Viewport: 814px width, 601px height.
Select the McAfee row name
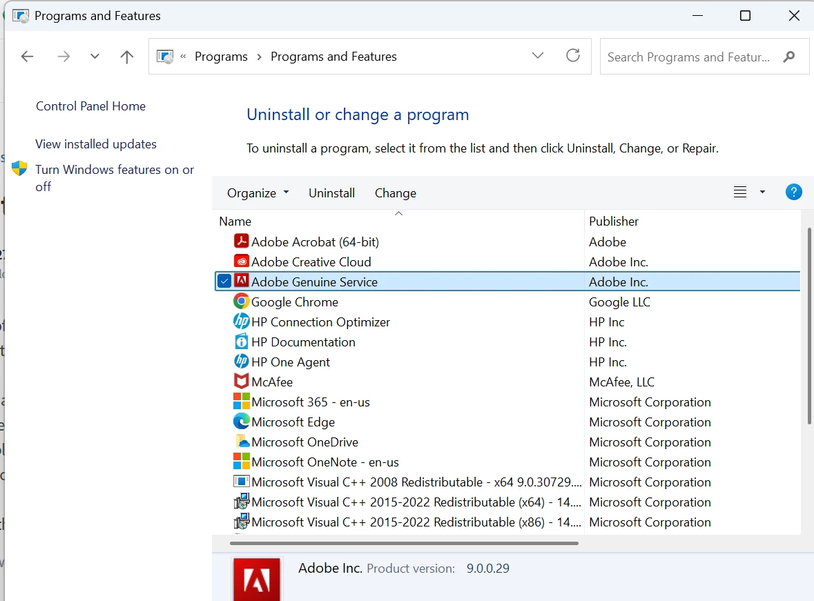coord(272,382)
